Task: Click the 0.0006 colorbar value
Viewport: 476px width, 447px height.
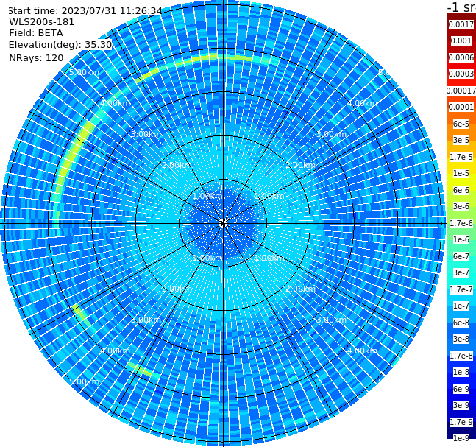Action: click(x=461, y=57)
